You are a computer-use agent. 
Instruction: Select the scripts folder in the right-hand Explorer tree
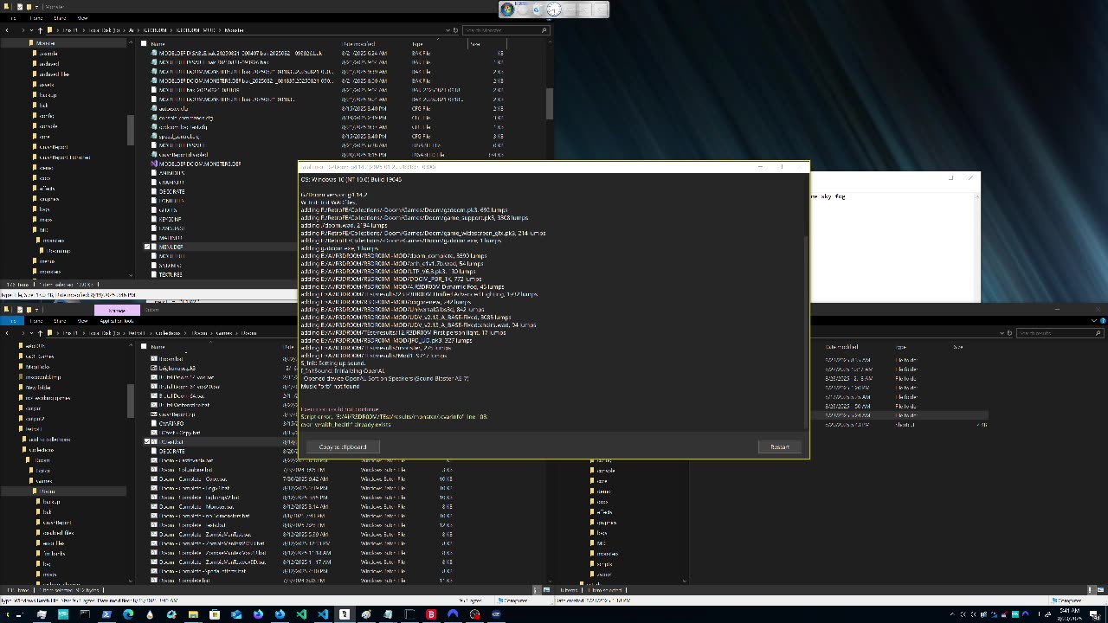[x=603, y=563]
